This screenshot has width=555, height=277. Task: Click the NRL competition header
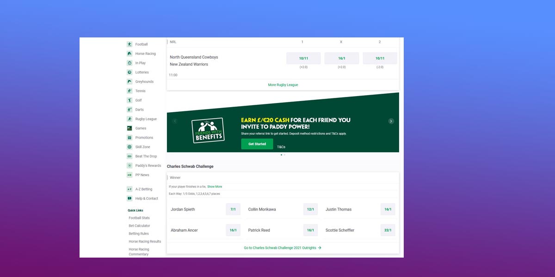[x=173, y=42]
